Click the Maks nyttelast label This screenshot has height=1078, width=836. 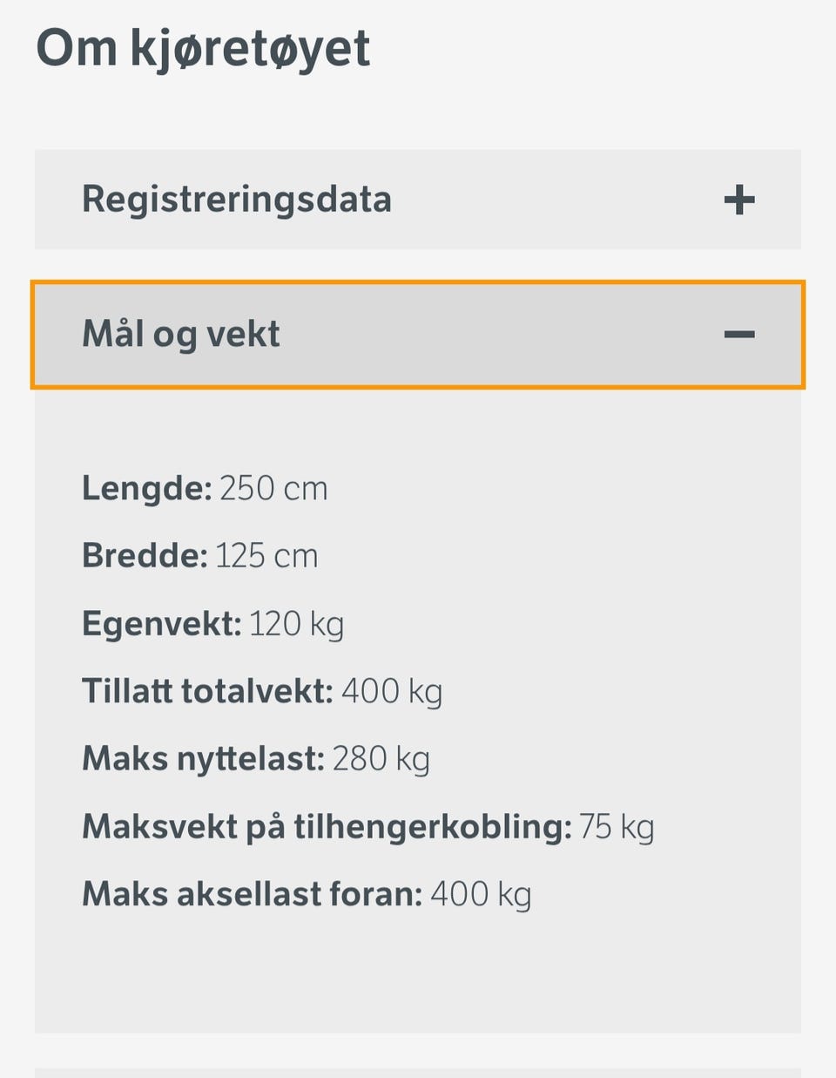(203, 759)
